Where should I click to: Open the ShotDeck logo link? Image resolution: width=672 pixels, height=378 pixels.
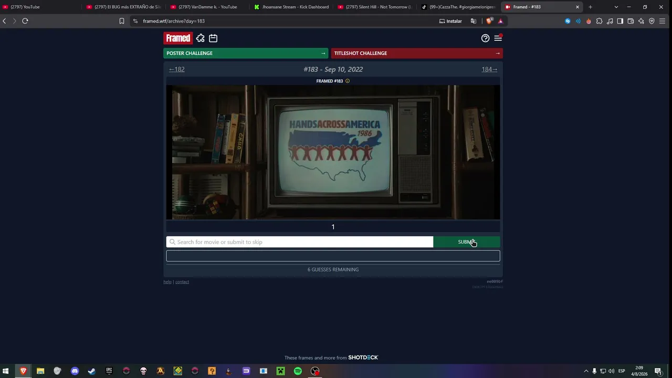click(363, 358)
